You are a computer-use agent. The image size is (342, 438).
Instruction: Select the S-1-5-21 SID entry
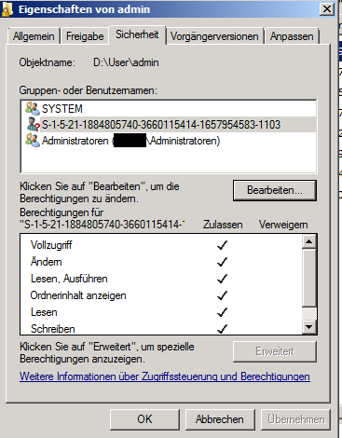[169, 125]
